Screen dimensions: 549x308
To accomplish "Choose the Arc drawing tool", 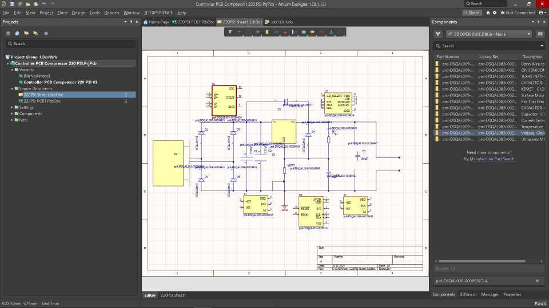I will (x=340, y=32).
